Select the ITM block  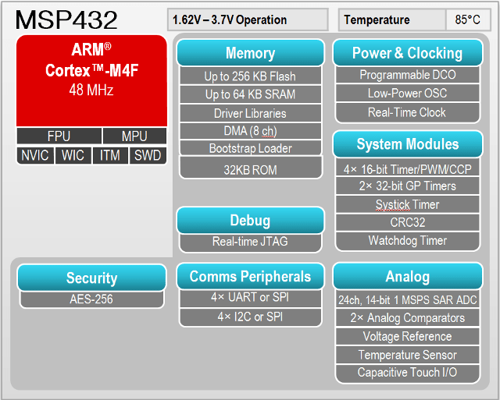coord(110,155)
